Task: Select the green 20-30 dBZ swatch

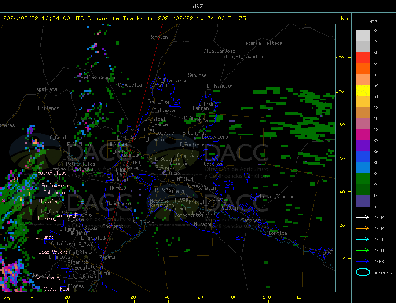Action: (363, 179)
